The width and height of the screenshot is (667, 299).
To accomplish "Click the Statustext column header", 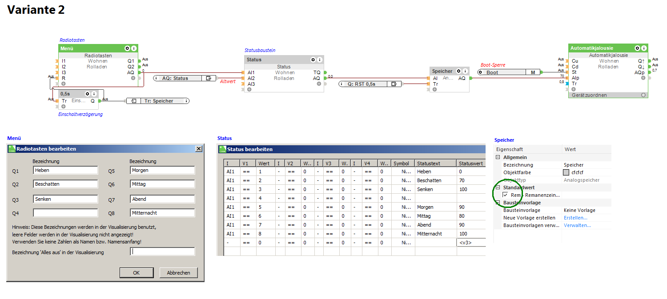I will (x=436, y=163).
